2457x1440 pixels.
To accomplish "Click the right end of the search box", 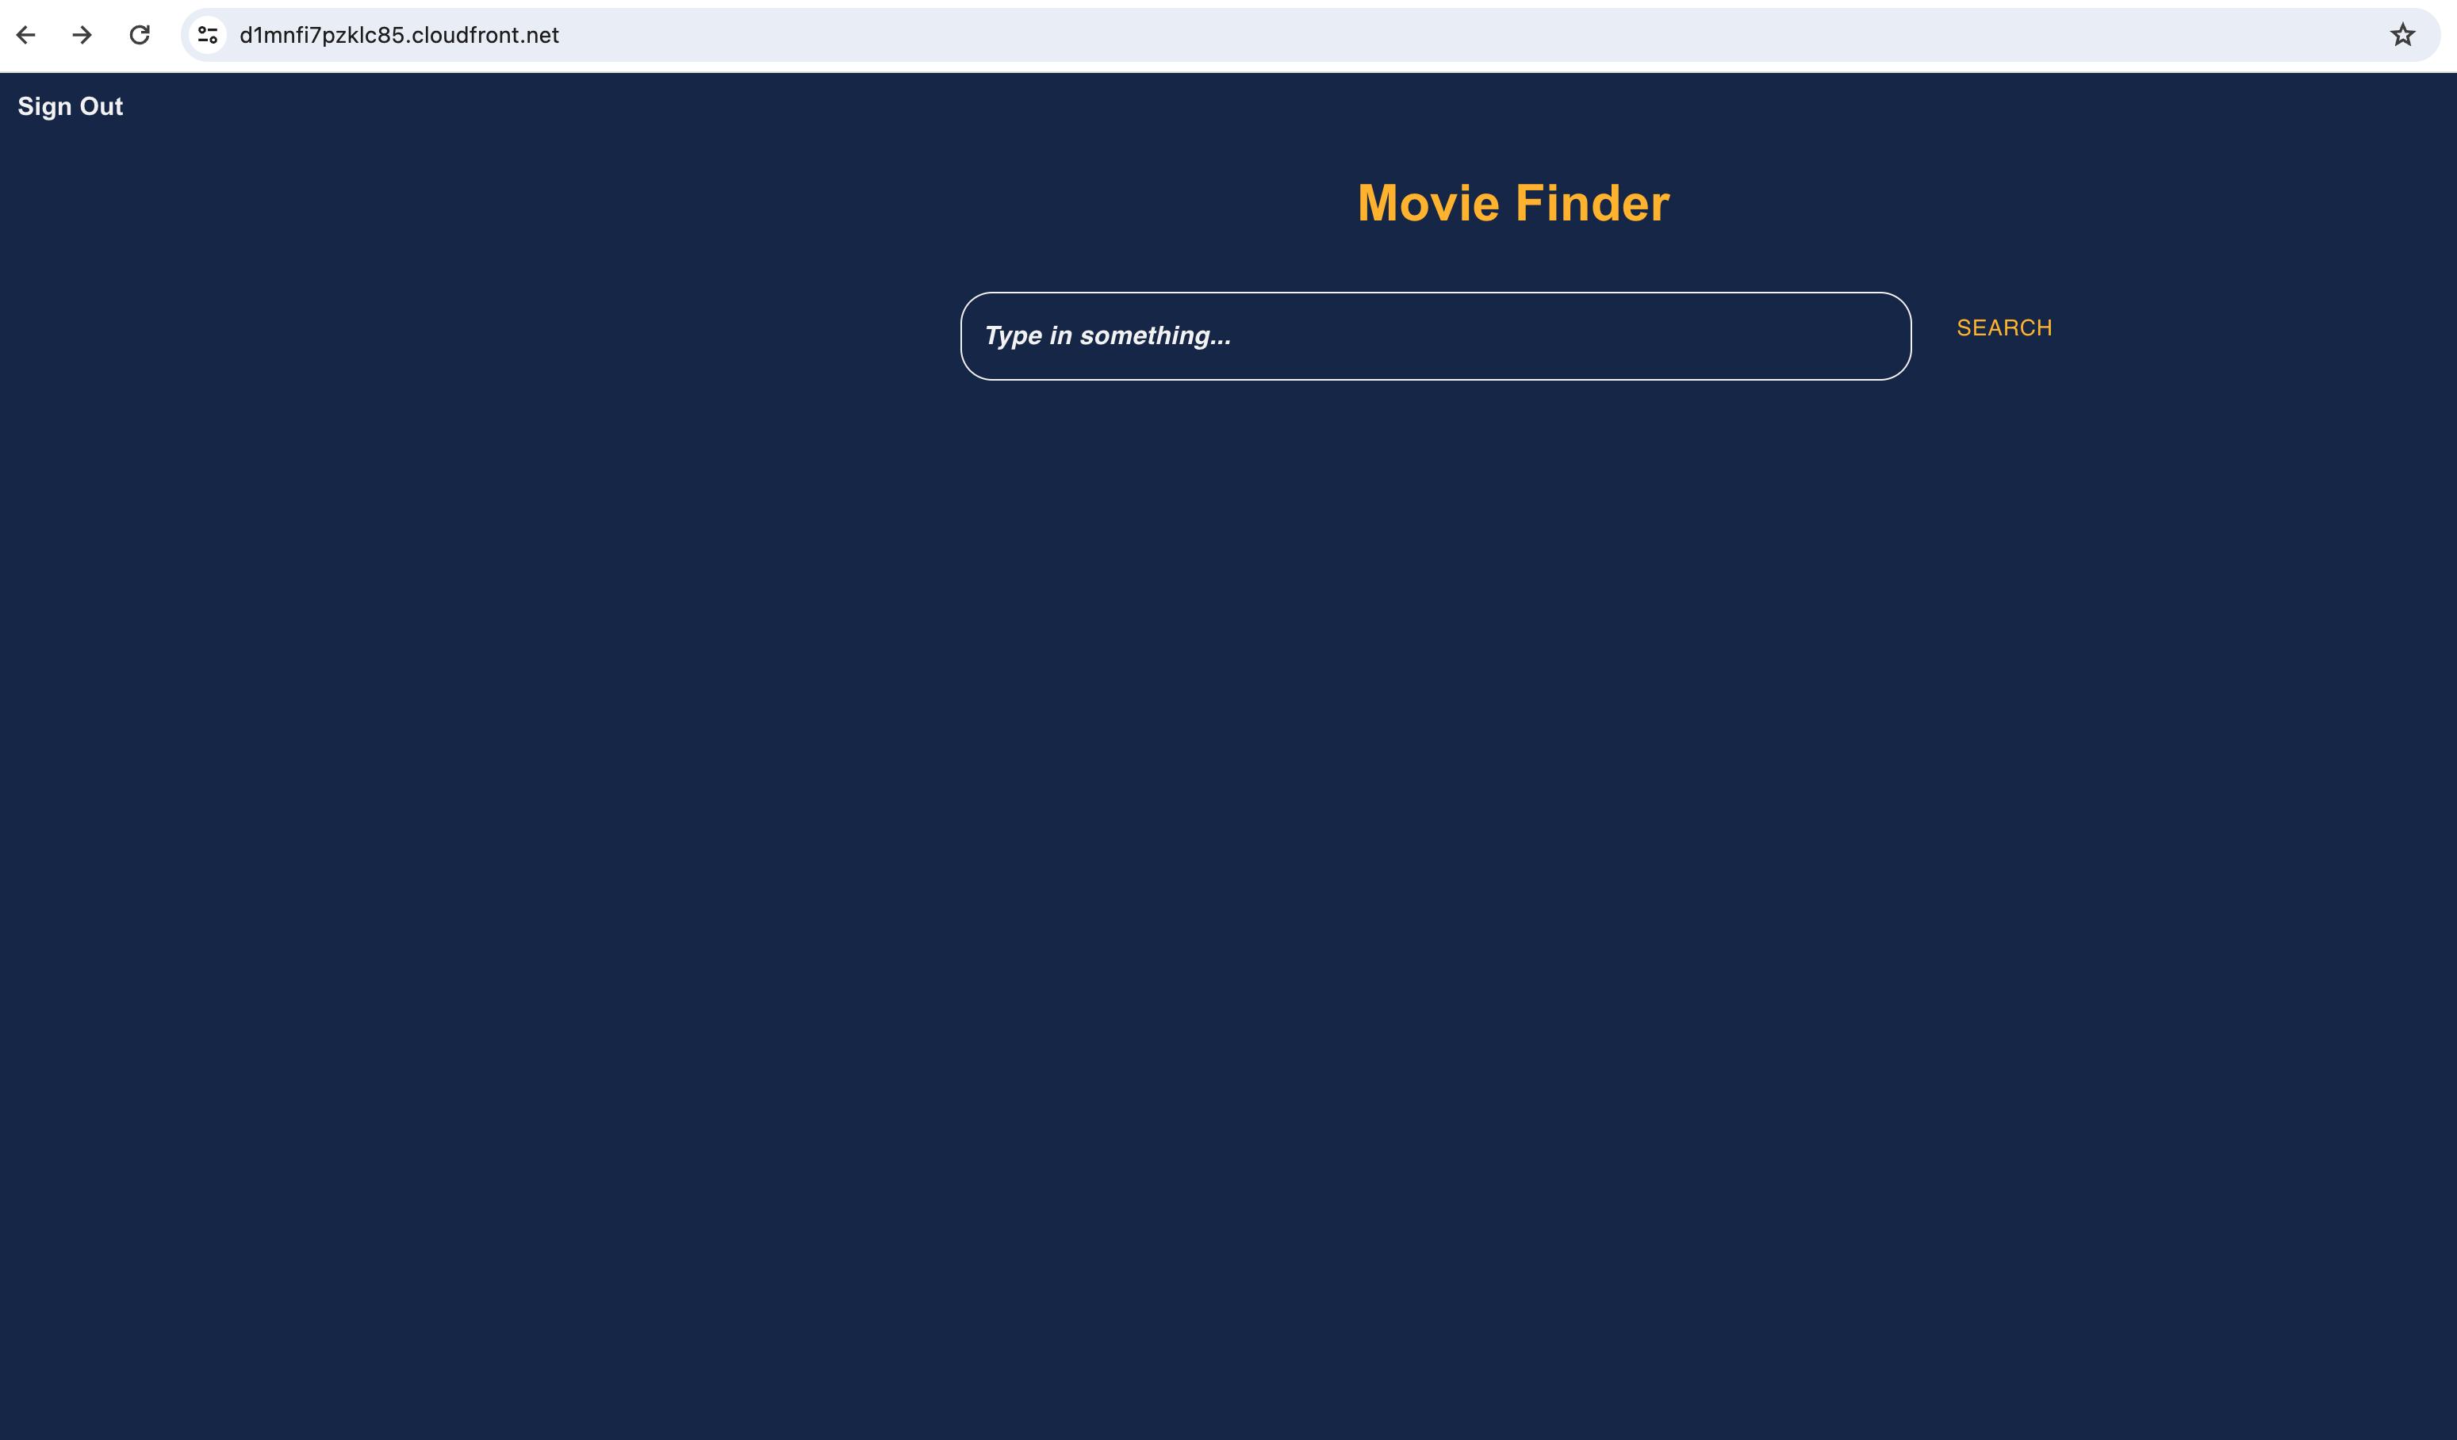I will click(1853, 335).
